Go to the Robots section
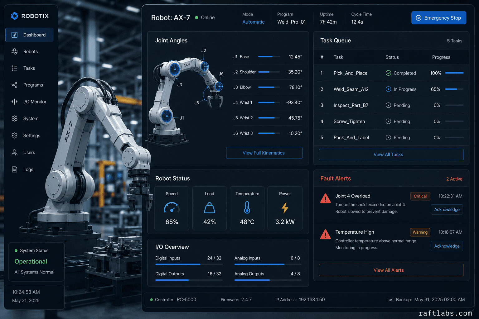 coord(30,51)
